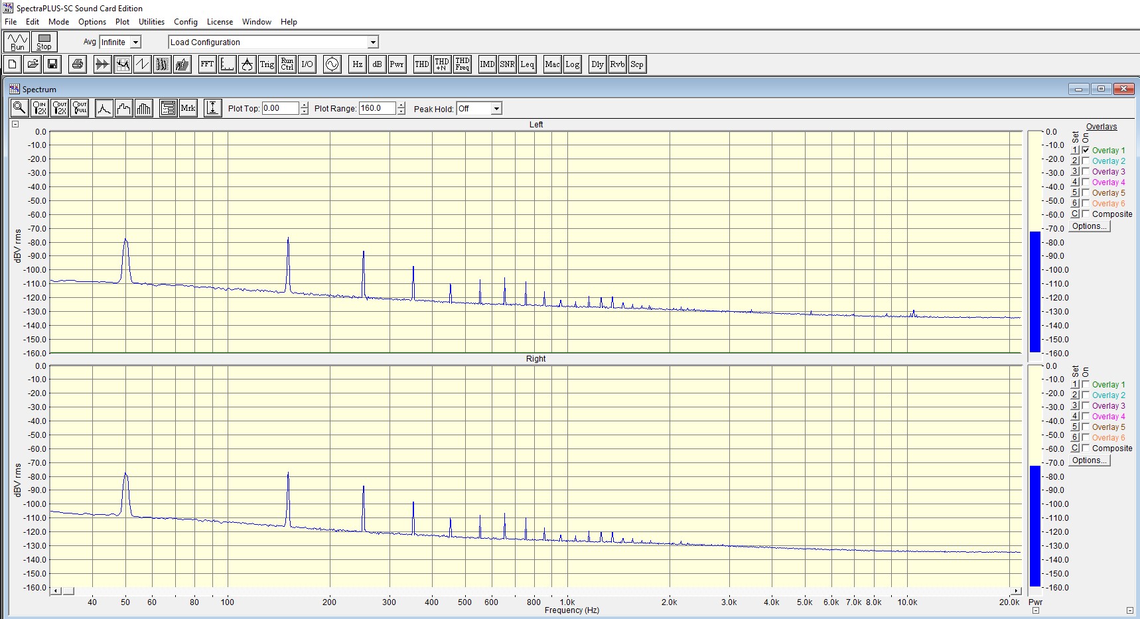This screenshot has height=619, width=1140.
Task: Open FFT settings button
Action: click(207, 64)
